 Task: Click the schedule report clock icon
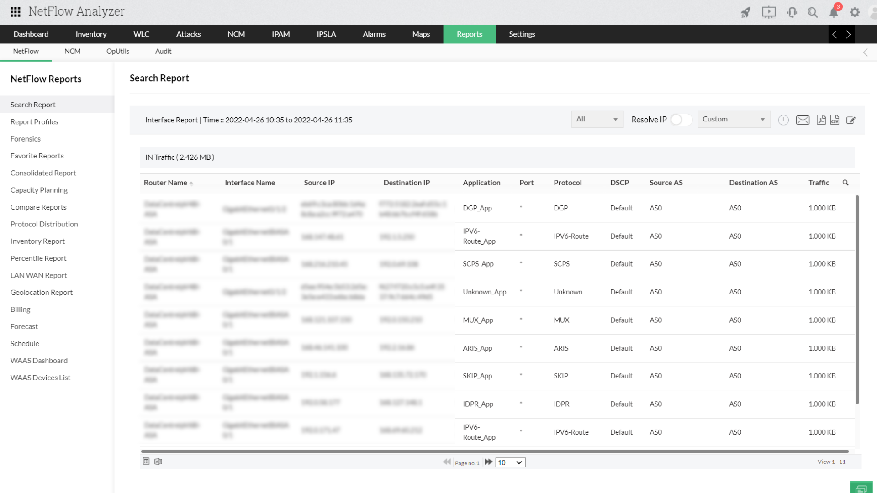[783, 120]
